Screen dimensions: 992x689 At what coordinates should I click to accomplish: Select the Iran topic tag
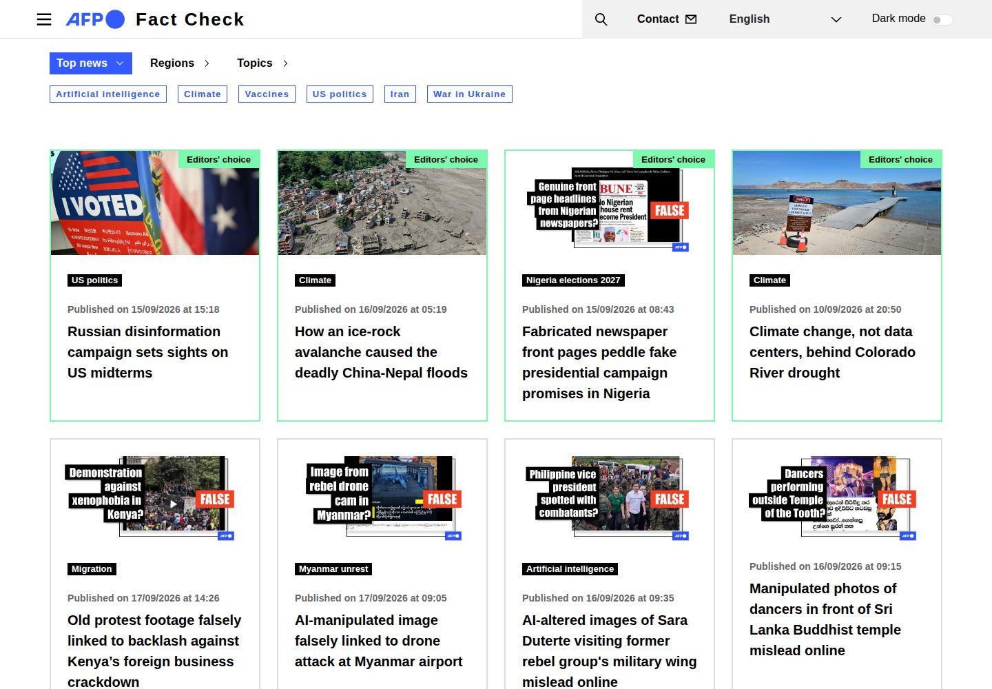pos(400,94)
